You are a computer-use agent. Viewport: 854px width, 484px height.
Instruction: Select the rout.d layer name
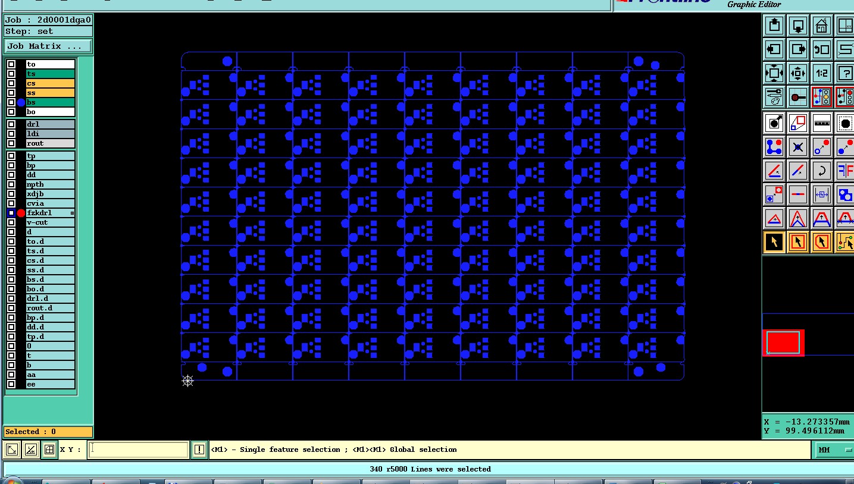pyautogui.click(x=51, y=308)
